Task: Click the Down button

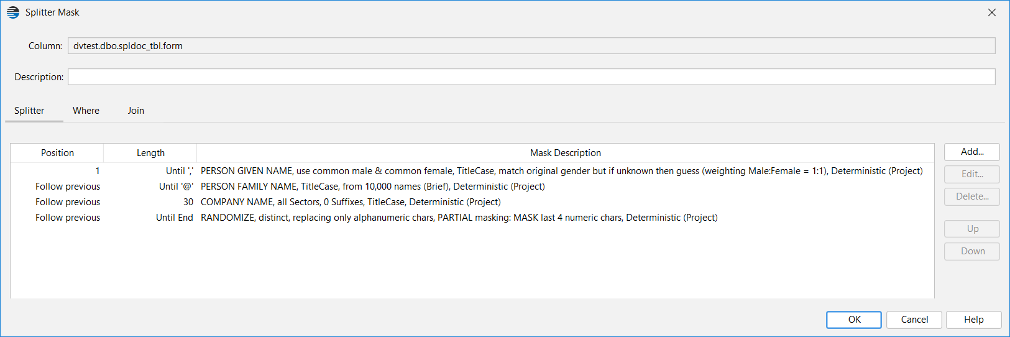Action: [972, 251]
